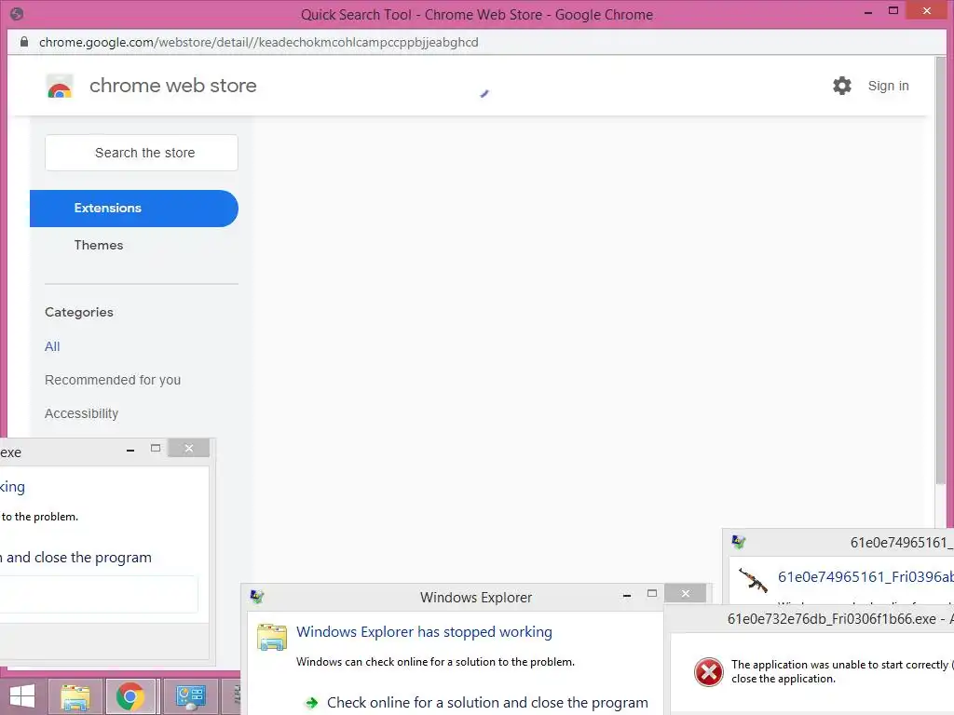Open the Accessibility category
Viewport: 954px width, 715px height.
click(82, 413)
